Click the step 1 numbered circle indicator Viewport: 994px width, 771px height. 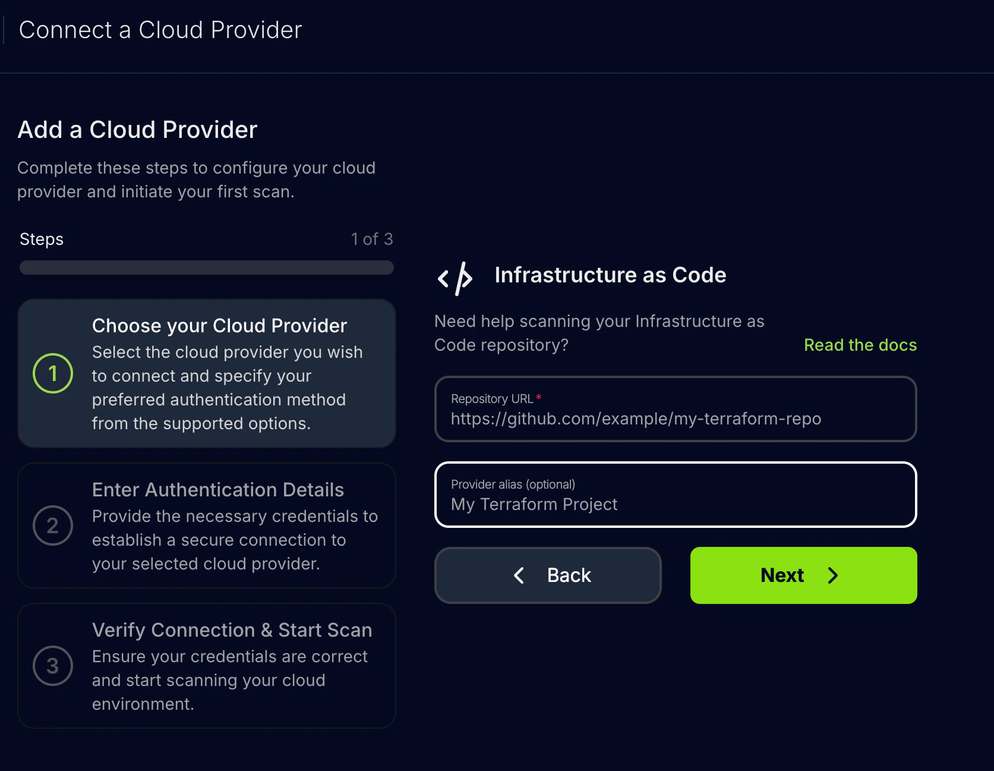[x=53, y=373]
